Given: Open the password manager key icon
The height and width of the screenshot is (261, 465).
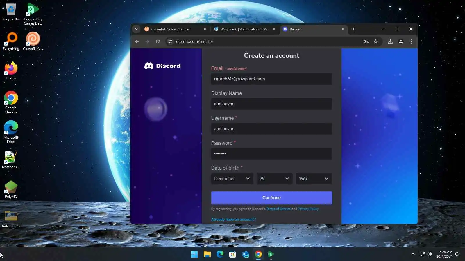Looking at the screenshot, I should [x=366, y=41].
